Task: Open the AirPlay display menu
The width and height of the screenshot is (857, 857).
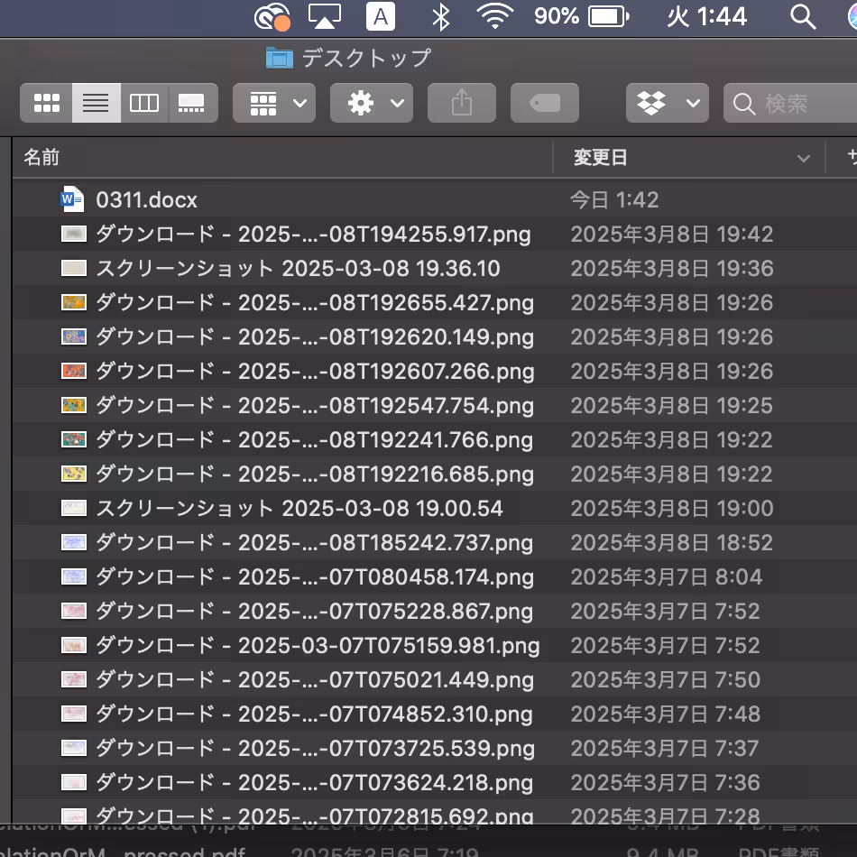Action: pyautogui.click(x=325, y=16)
